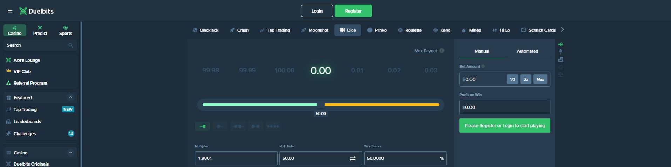Open the Blackjack game
Viewport: 671px width, 167px height.
coord(205,30)
